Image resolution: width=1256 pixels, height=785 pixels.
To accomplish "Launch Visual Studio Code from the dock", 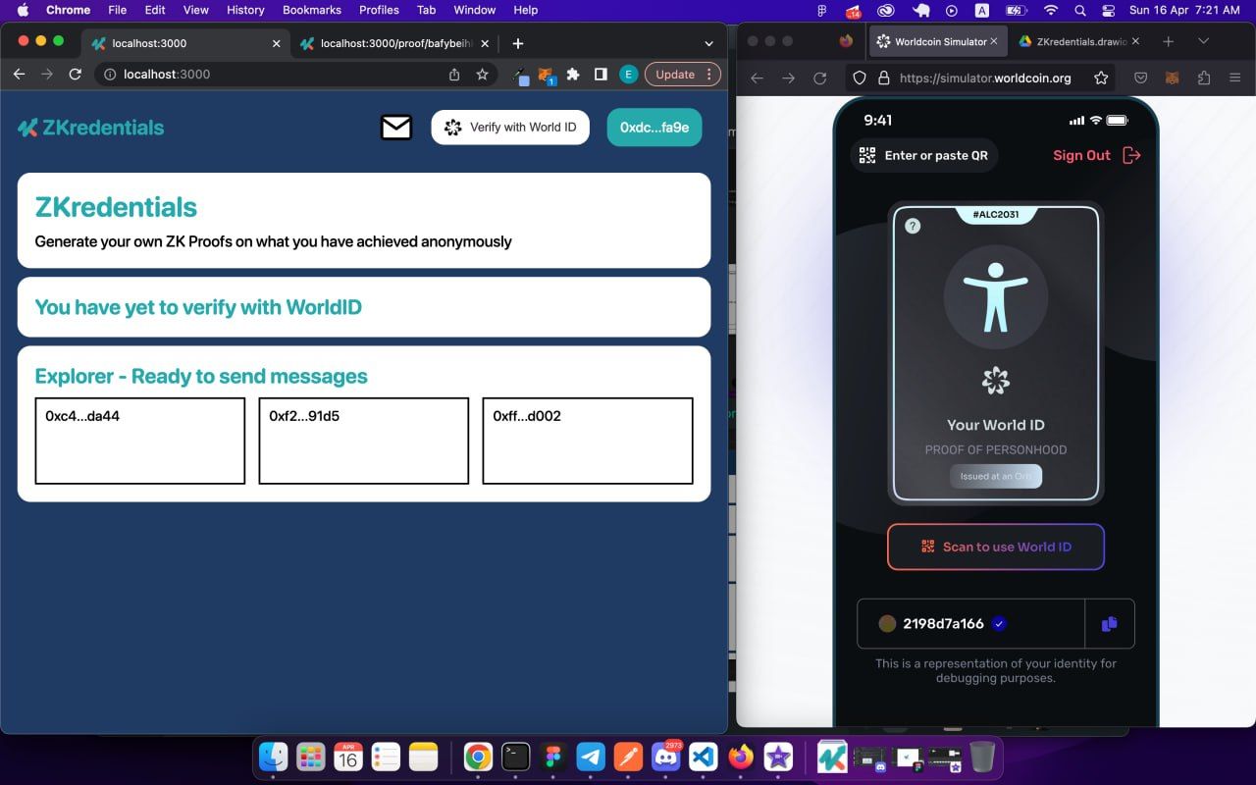I will click(x=704, y=757).
